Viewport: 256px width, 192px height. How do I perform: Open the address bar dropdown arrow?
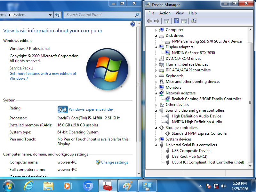point(51,15)
